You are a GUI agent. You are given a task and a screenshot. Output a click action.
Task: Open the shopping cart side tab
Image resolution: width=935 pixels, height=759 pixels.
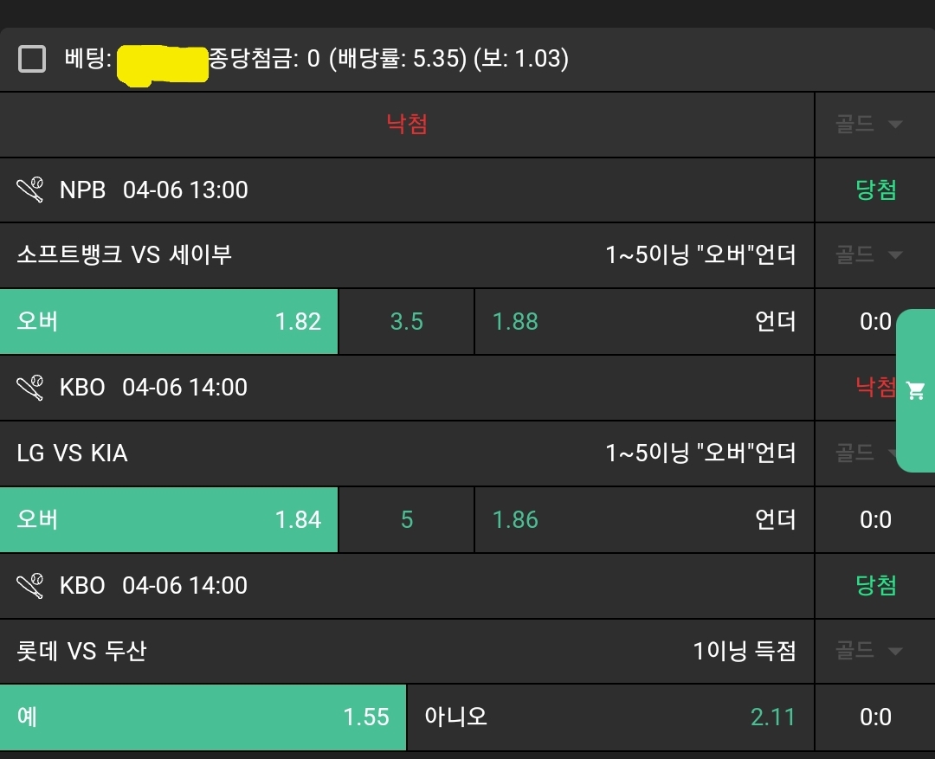click(x=915, y=390)
